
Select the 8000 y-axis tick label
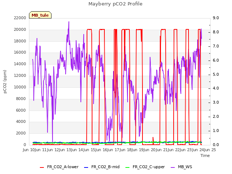tap(21, 99)
